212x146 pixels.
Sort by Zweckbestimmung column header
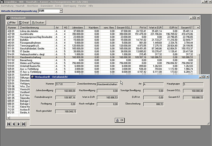pyautogui.click(x=37, y=28)
